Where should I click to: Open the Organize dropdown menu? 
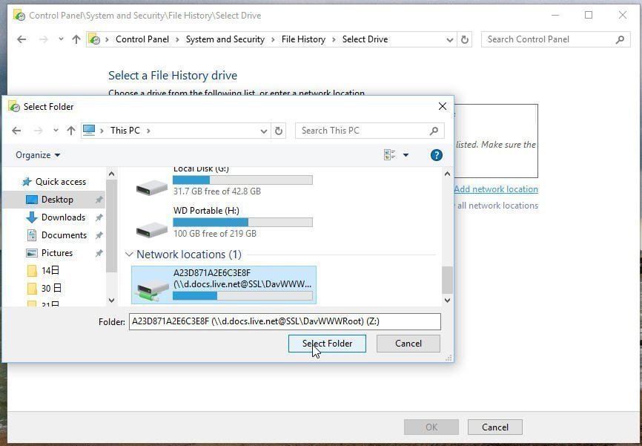(38, 155)
